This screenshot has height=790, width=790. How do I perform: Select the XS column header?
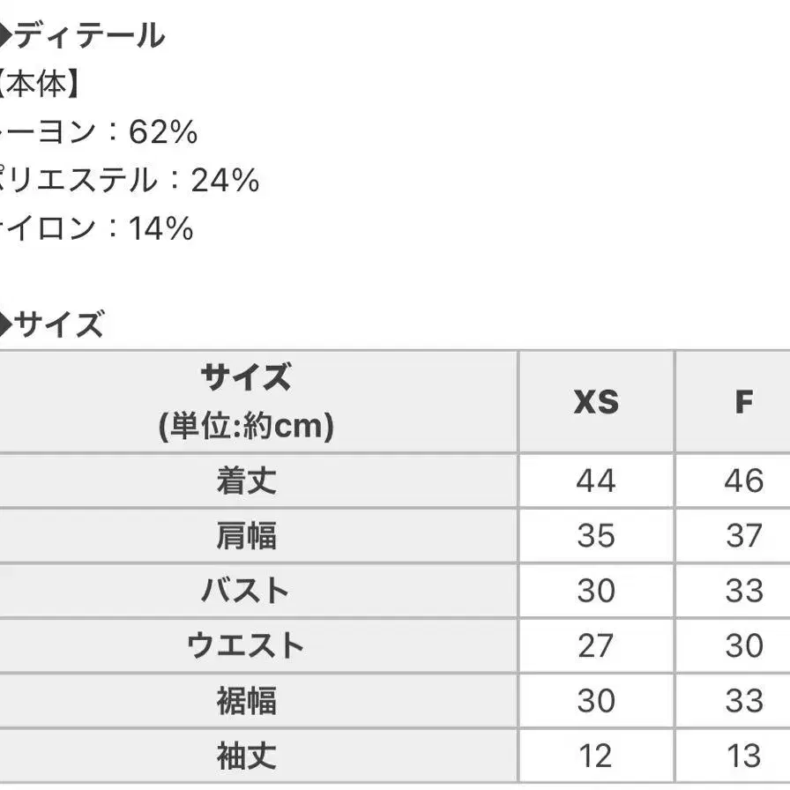coord(596,402)
